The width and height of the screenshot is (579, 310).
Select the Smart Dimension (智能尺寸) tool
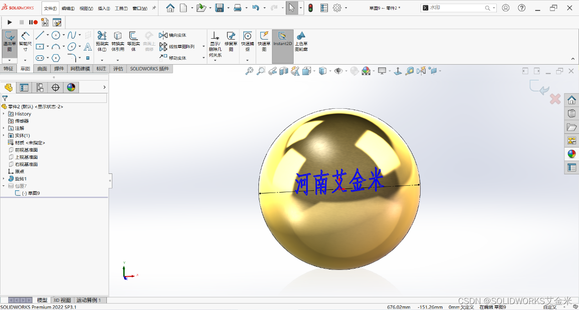pyautogui.click(x=26, y=41)
